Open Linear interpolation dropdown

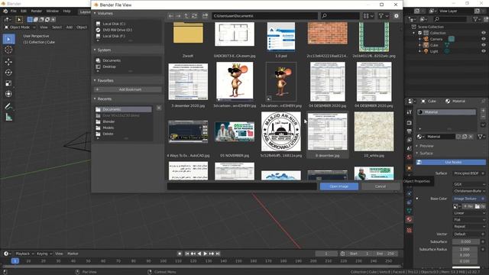click(469, 213)
